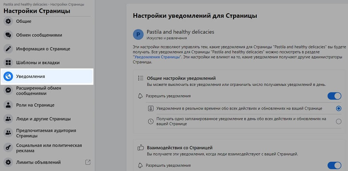Screen dimensions: 348x171
Task: Click the globe icon for Уведомления
Action: tap(8, 76)
